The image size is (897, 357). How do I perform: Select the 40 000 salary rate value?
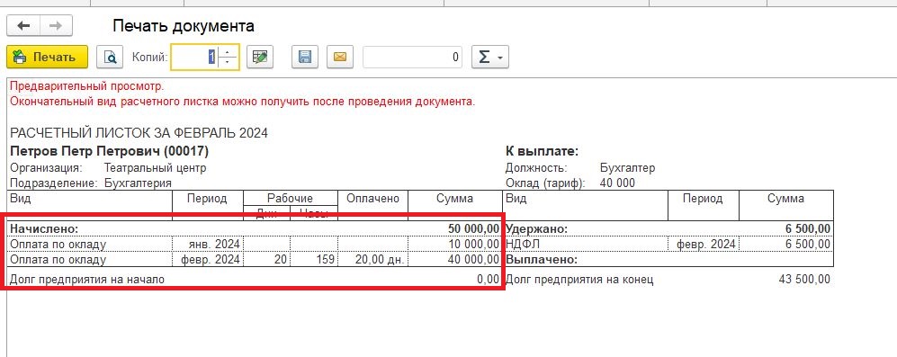(617, 183)
